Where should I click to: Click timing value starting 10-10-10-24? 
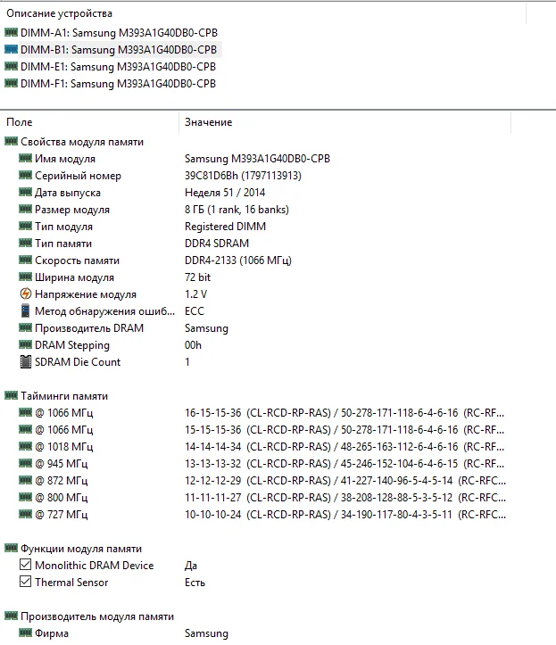coord(345,515)
